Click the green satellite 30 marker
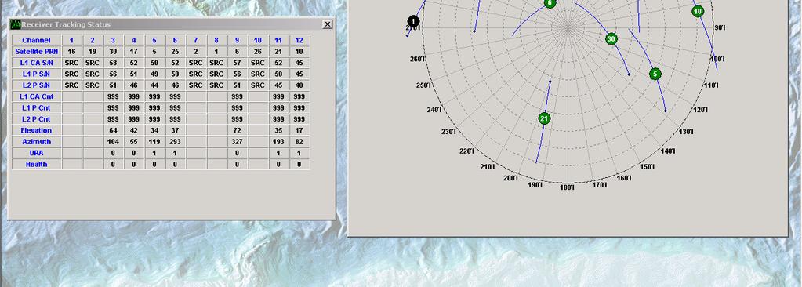Screen dimensions: 802x287 pyautogui.click(x=611, y=39)
